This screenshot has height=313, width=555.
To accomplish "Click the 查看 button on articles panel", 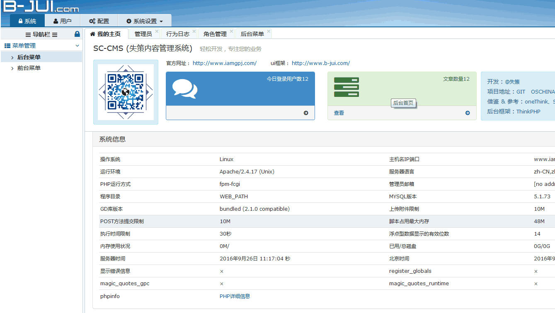I will tap(339, 113).
